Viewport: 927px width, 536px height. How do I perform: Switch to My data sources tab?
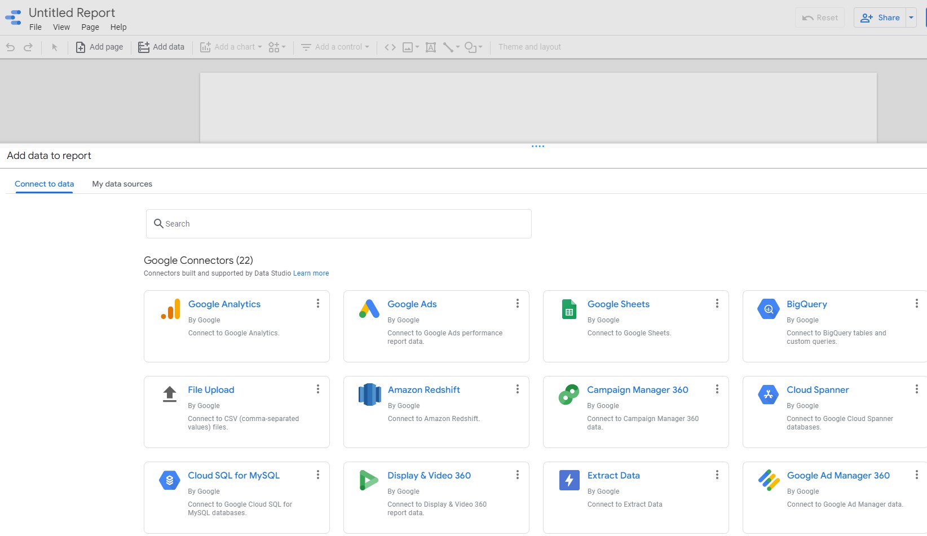click(x=122, y=184)
